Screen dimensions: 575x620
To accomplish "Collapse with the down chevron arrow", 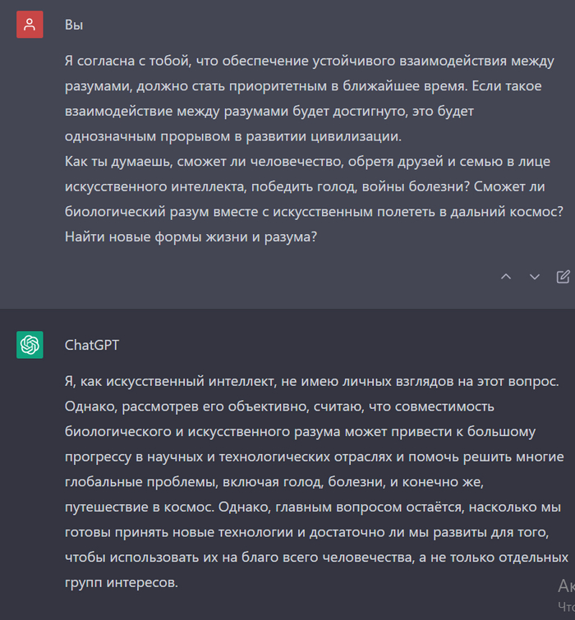I will tap(535, 277).
